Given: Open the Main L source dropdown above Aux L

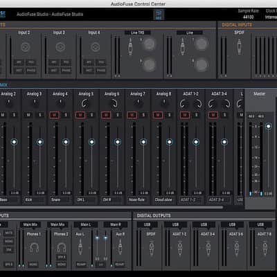Looking at the screenshot, I should pyautogui.click(x=86, y=224).
